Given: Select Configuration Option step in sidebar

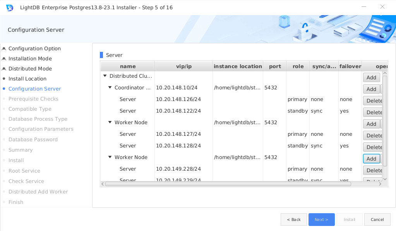Looking at the screenshot, I should coord(34,48).
